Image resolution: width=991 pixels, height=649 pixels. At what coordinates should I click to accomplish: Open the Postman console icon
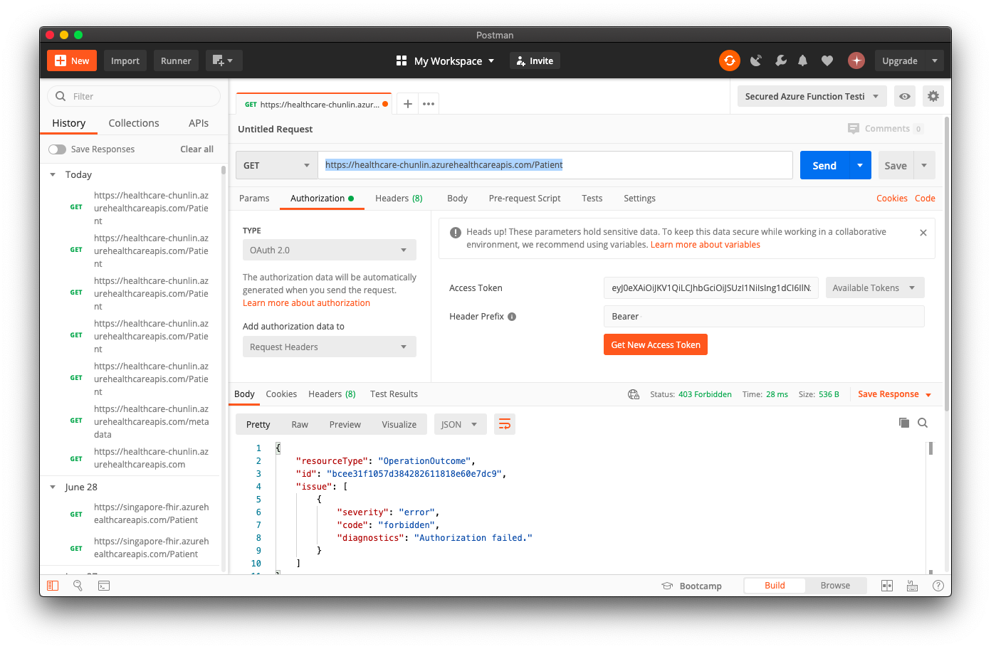click(104, 586)
